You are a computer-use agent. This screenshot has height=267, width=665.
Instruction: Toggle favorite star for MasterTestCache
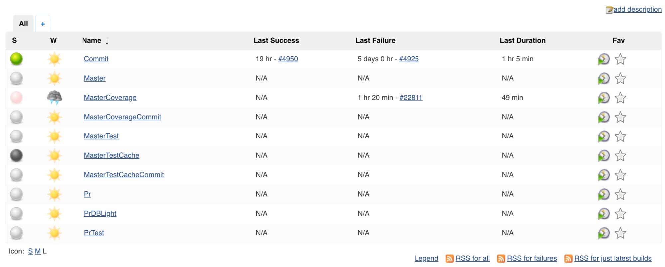pos(620,156)
